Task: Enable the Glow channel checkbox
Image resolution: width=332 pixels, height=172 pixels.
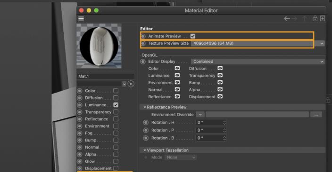Action: (116, 161)
